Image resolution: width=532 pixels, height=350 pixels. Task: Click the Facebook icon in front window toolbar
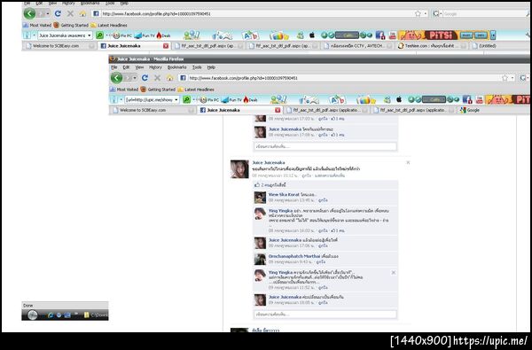pyautogui.click(x=467, y=99)
